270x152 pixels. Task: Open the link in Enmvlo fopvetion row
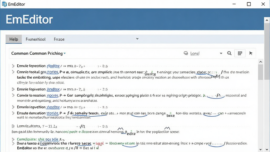click(53, 107)
